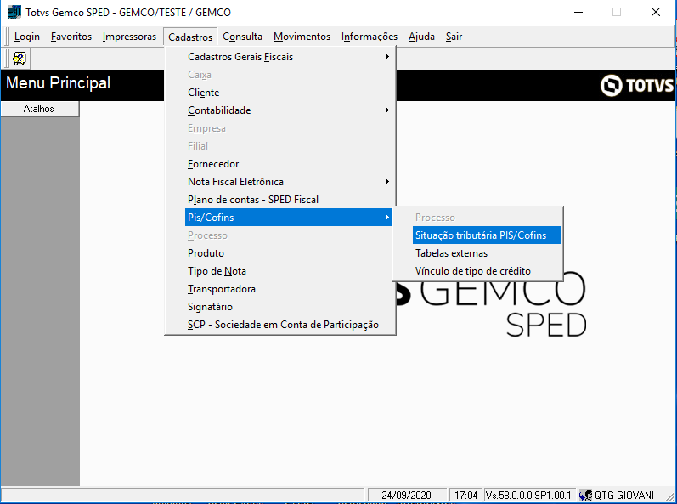Click the help question-mark toolbar icon
This screenshot has height=504, width=677.
19,59
